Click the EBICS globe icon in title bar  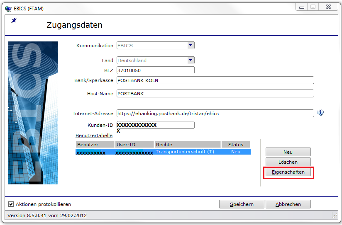8,9
